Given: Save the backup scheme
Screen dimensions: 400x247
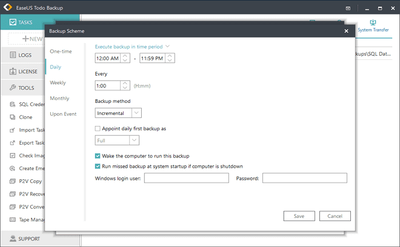Looking at the screenshot, I should (299, 216).
